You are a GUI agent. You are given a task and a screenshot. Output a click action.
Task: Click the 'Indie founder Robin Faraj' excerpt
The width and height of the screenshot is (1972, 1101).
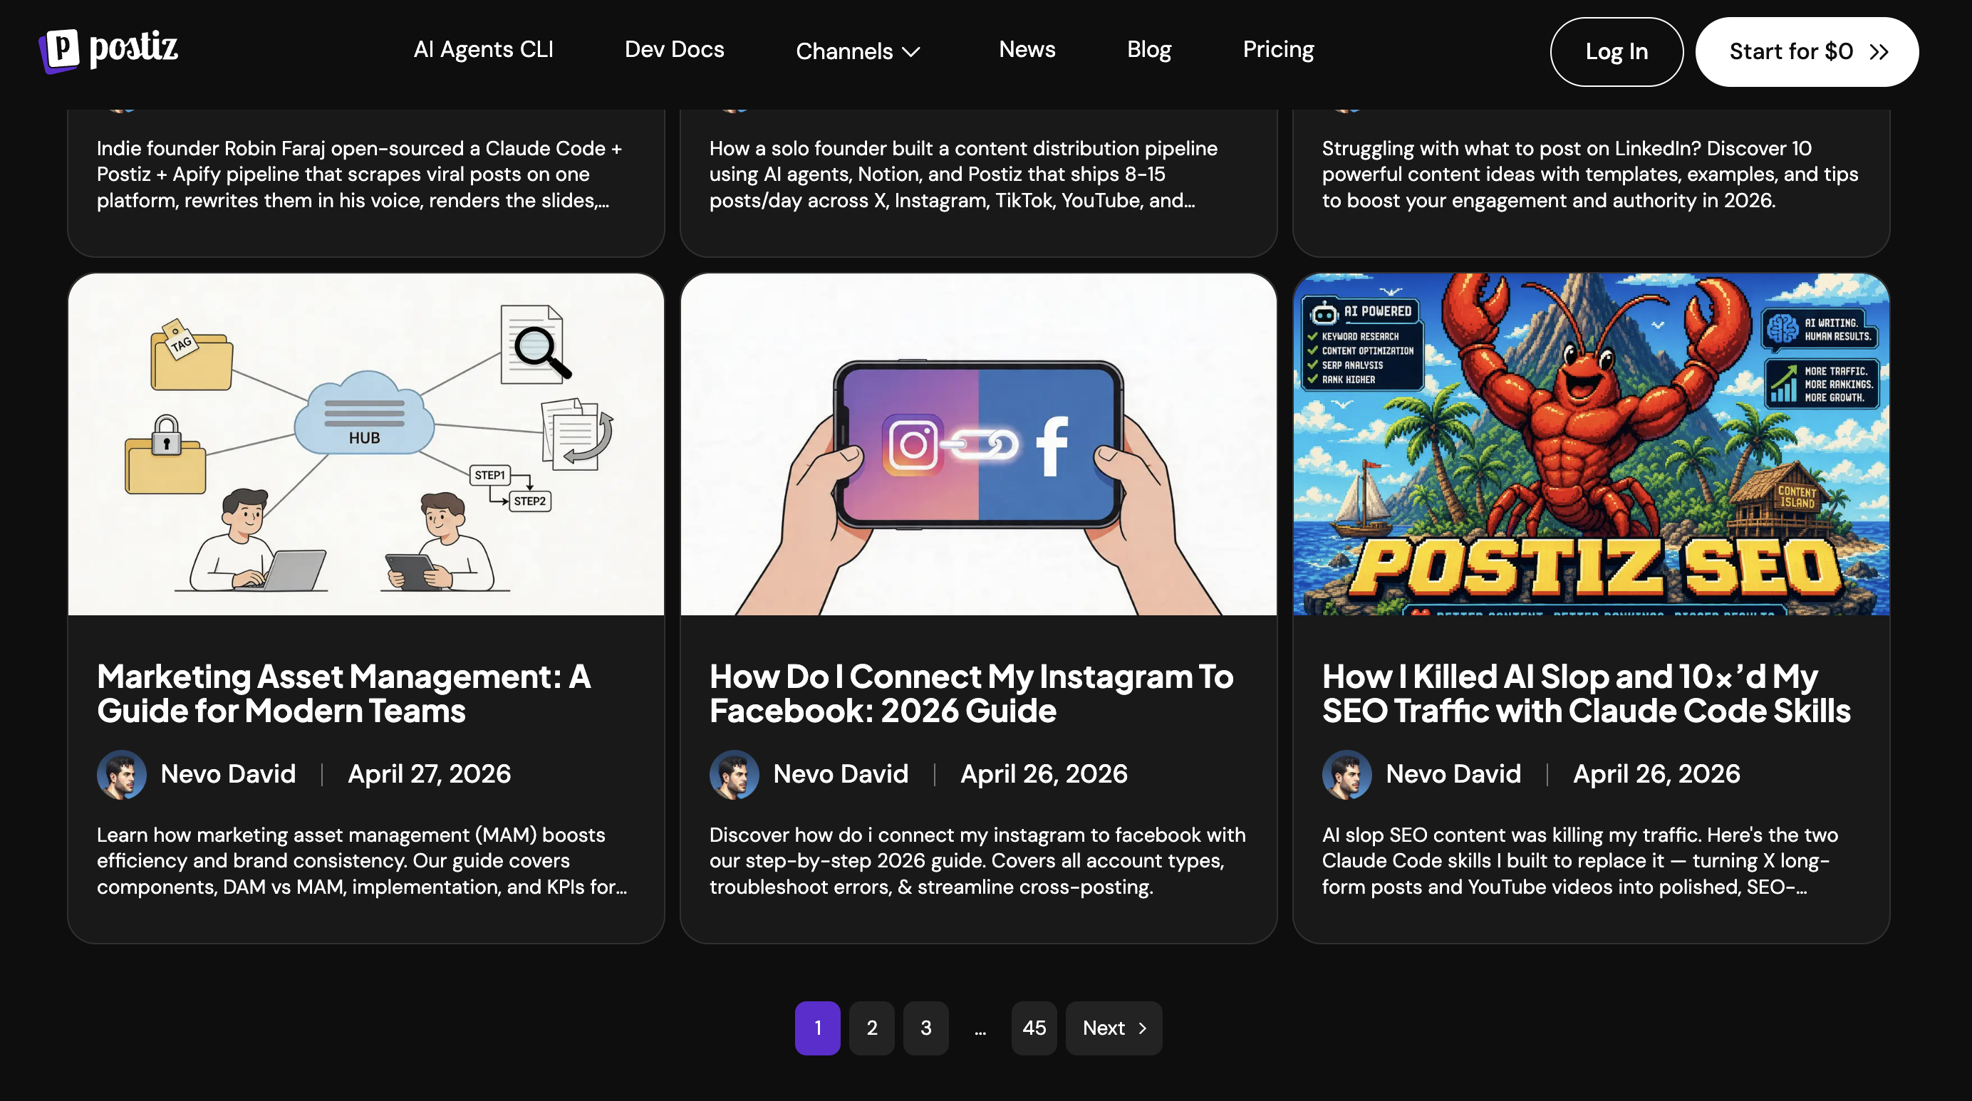point(359,174)
